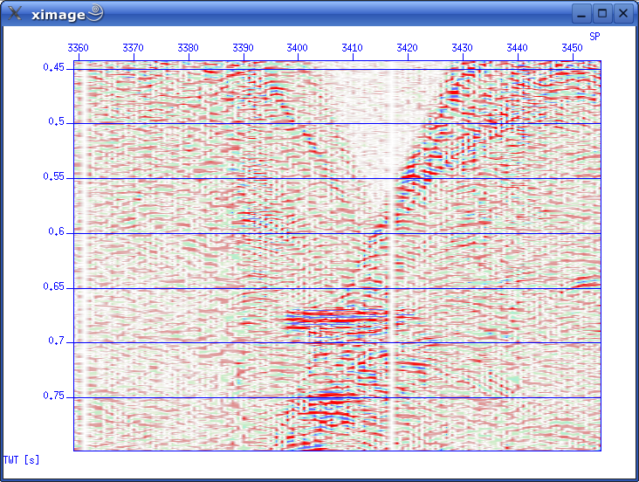Maximize the ximage window
This screenshot has width=639, height=482.
(x=602, y=13)
